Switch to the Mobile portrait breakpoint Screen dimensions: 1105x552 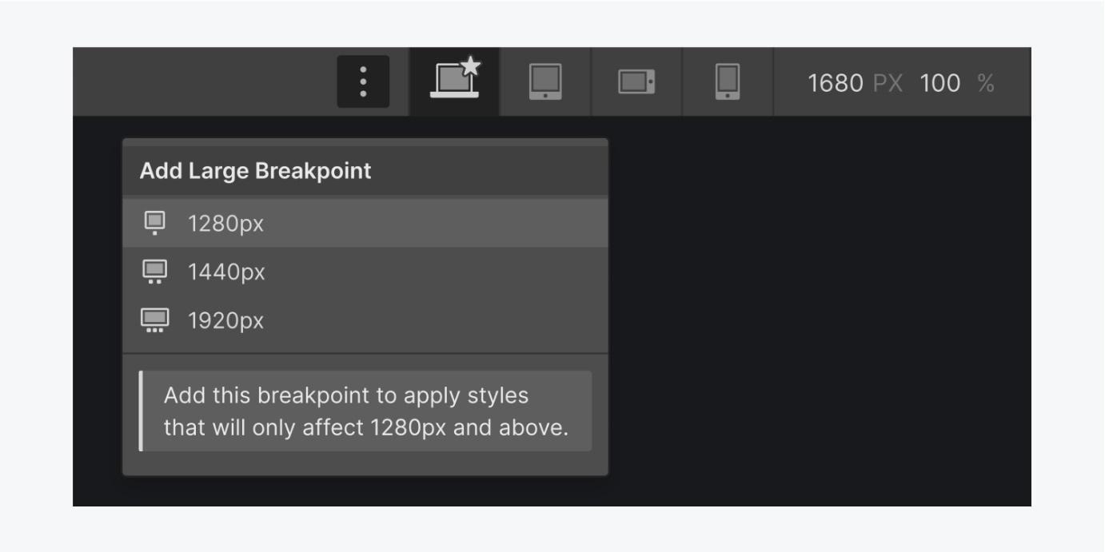tap(727, 82)
